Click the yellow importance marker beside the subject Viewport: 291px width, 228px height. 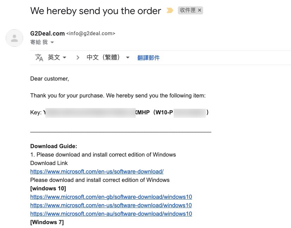click(170, 11)
